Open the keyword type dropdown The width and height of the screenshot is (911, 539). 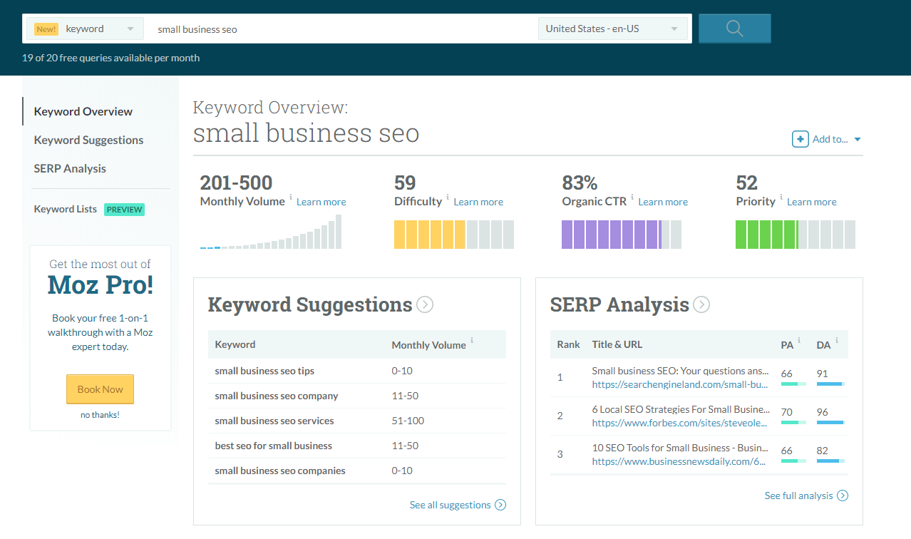coord(85,29)
